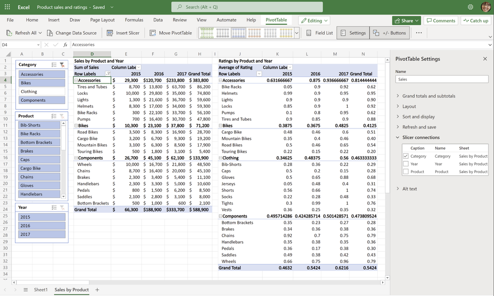Uncheck the Category slicer connection
Screen dimensions: 494x296
406,156
